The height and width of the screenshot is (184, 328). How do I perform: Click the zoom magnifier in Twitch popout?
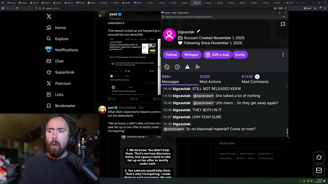pos(284,17)
